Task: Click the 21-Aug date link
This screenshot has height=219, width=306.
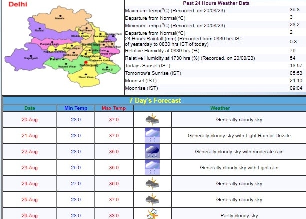Action: [30, 135]
